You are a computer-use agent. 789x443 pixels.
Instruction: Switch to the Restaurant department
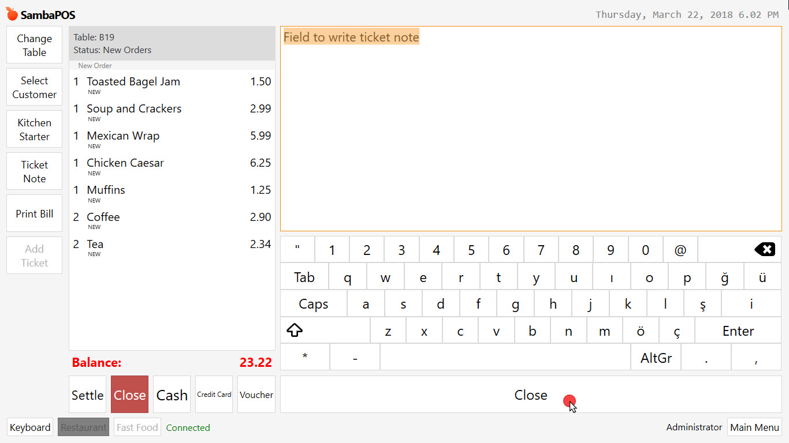coord(83,427)
